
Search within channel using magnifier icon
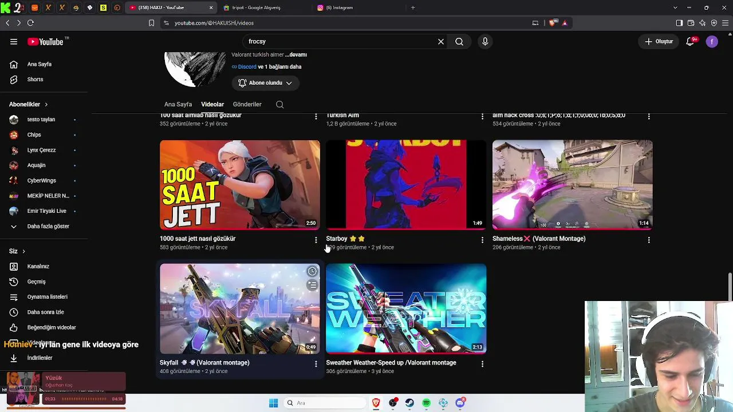click(279, 104)
